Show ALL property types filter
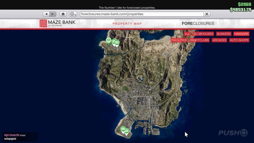 point(187,34)
